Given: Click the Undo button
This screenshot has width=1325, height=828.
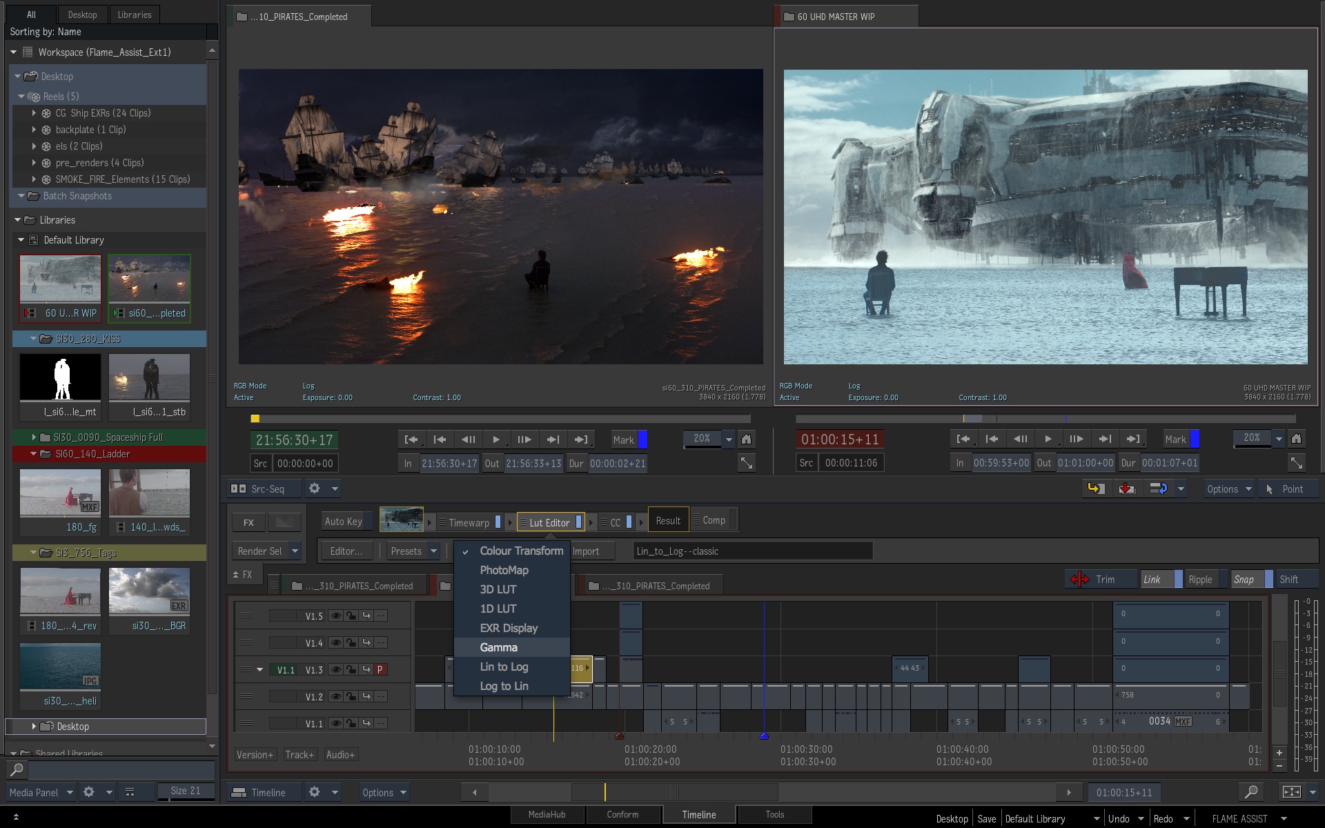Looking at the screenshot, I should point(1119,818).
